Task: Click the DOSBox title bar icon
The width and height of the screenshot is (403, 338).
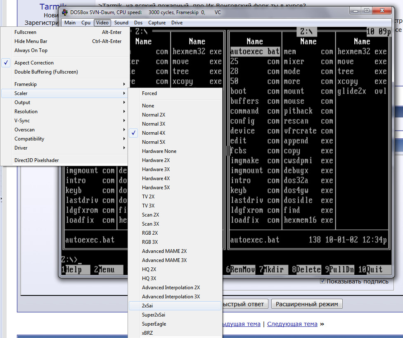Action: pyautogui.click(x=65, y=12)
